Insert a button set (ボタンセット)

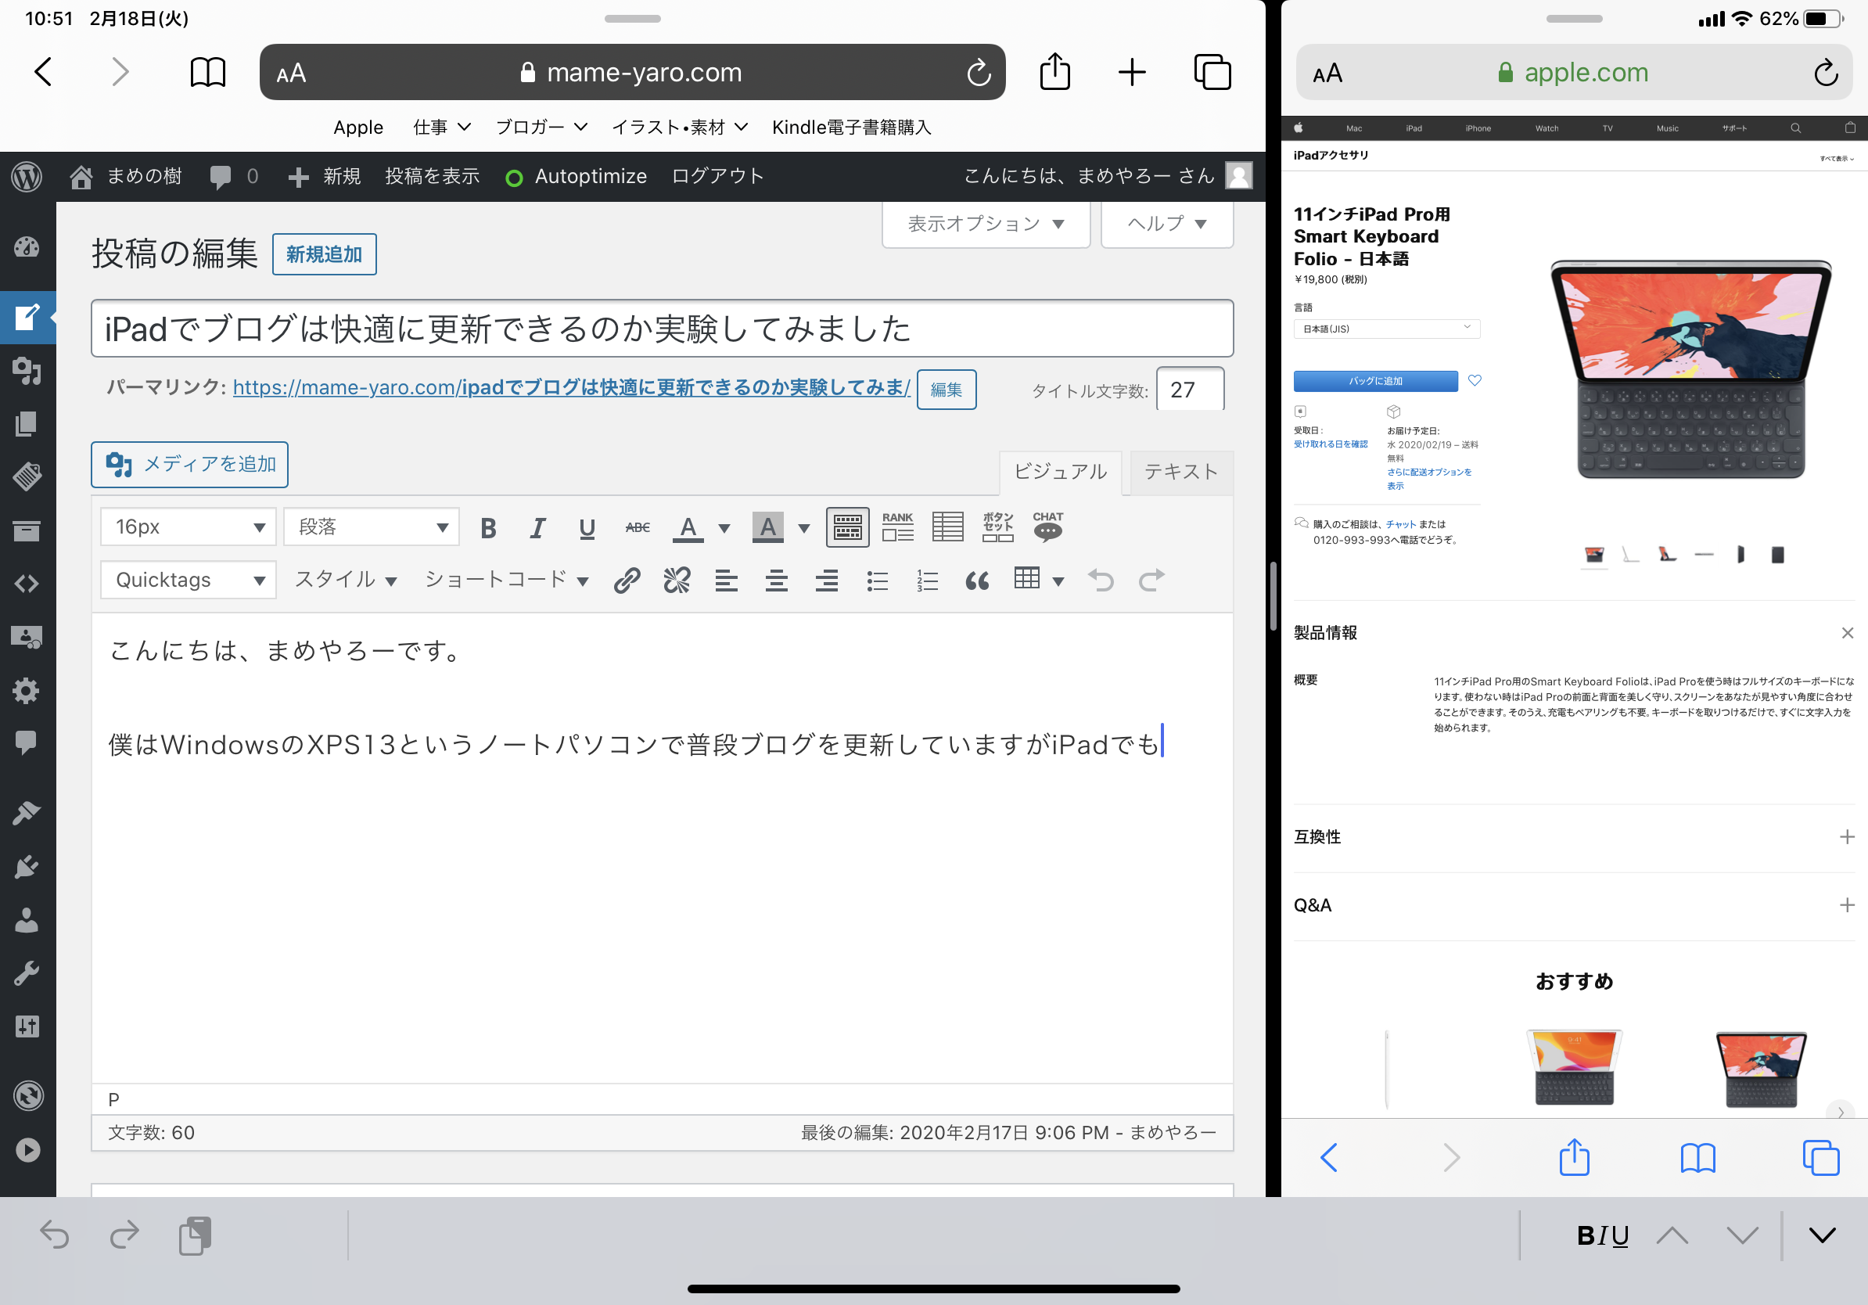pos(997,527)
